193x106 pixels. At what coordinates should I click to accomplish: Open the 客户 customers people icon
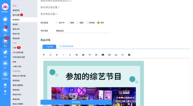pyautogui.click(x=5, y=63)
